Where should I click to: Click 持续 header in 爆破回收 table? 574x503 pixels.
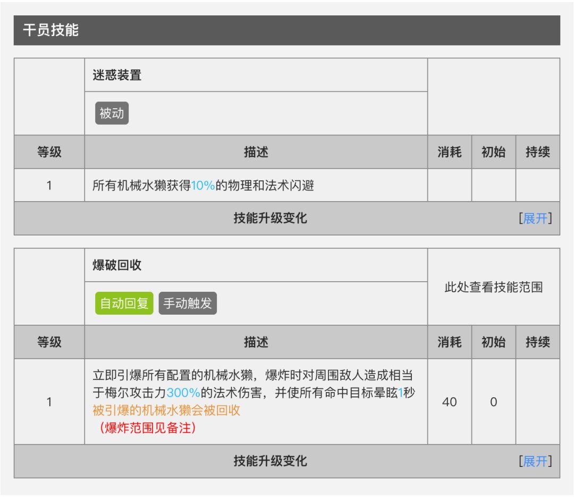[538, 342]
